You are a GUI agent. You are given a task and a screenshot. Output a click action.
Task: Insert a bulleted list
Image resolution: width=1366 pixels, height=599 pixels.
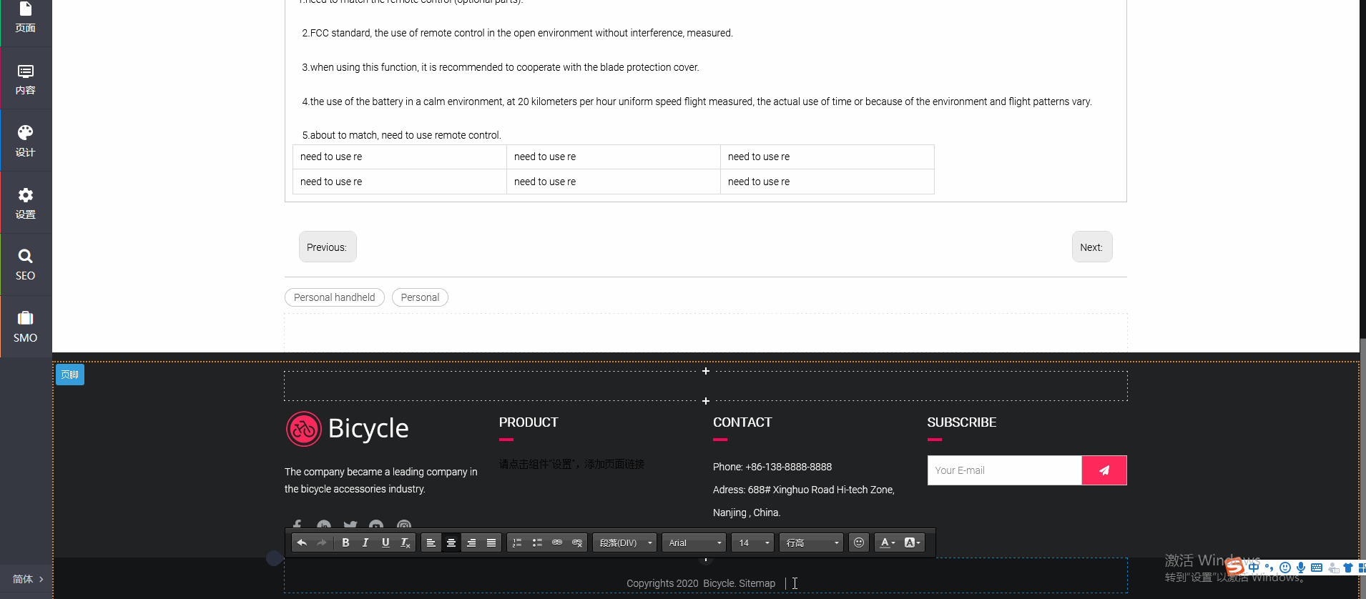tap(537, 543)
